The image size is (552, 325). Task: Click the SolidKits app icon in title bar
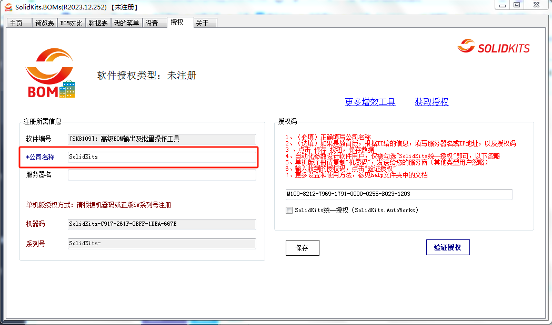click(7, 7)
